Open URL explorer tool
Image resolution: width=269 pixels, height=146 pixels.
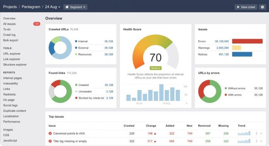point(12,54)
